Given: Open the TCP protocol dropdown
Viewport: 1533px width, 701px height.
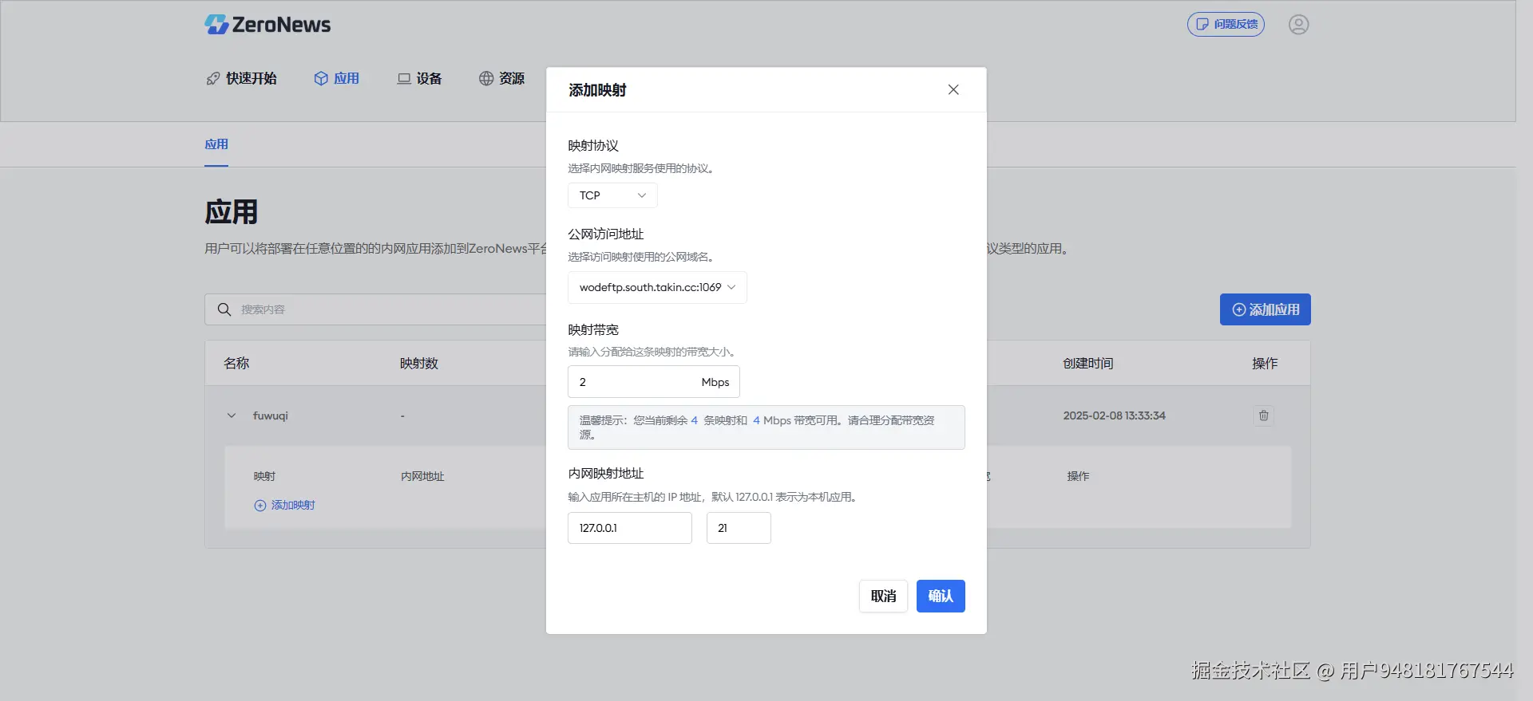Looking at the screenshot, I should coord(612,195).
